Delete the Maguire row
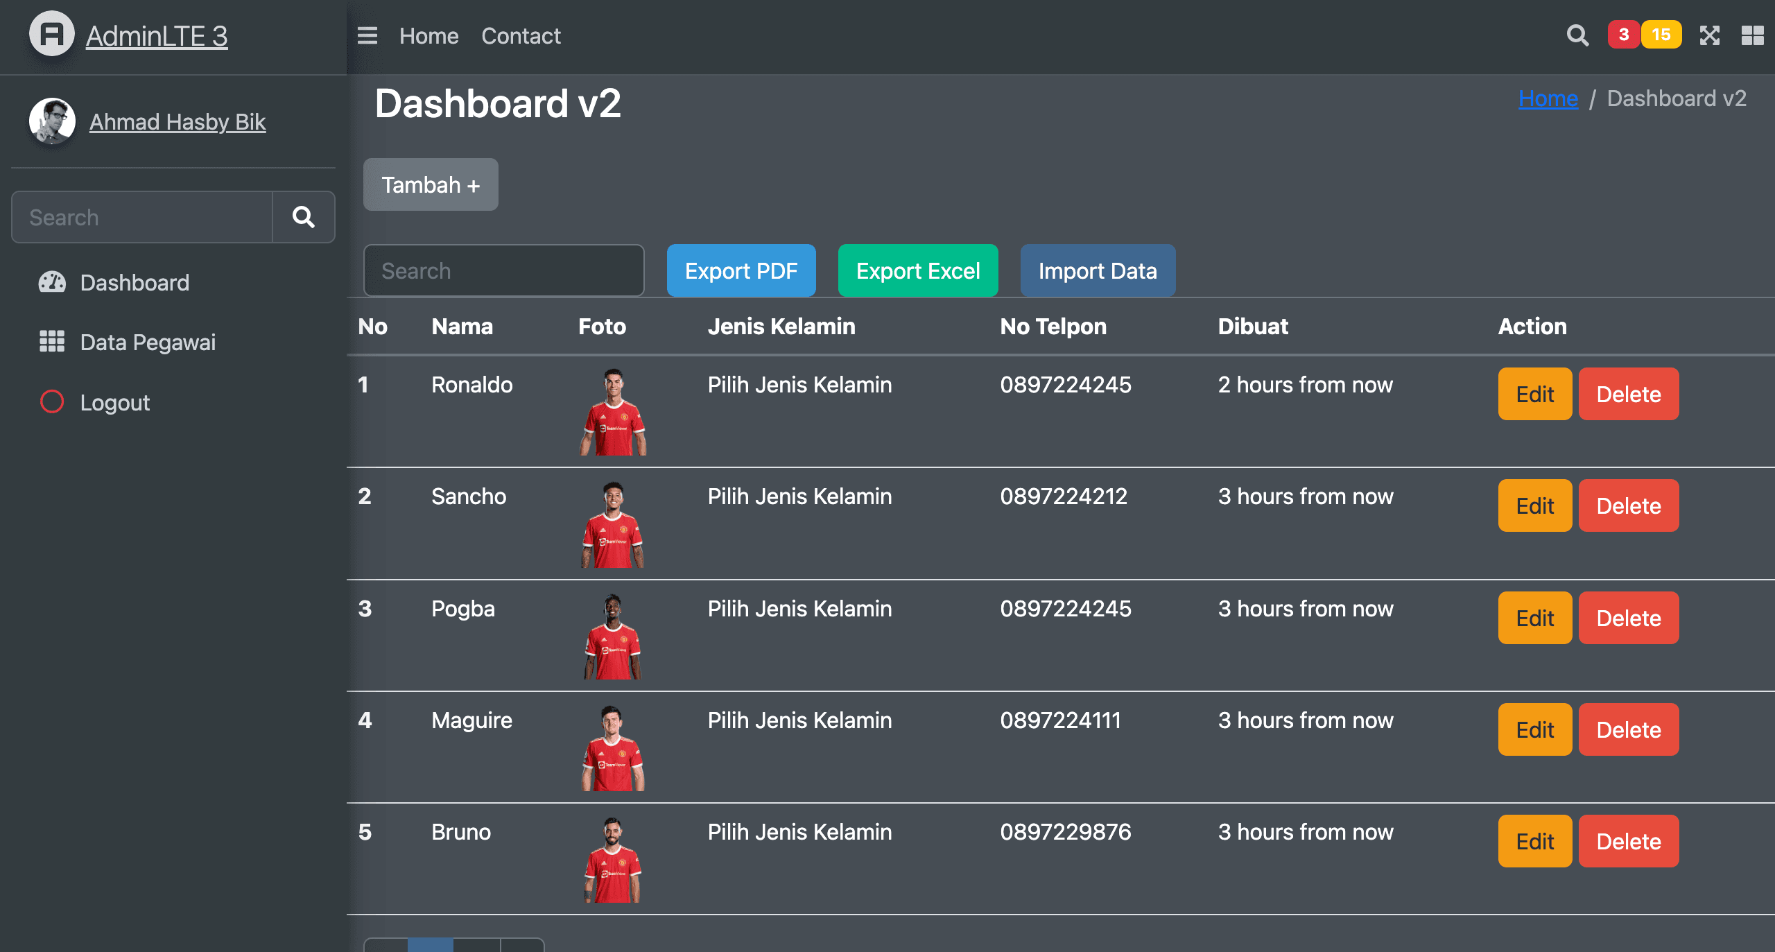1775x952 pixels. click(x=1629, y=729)
